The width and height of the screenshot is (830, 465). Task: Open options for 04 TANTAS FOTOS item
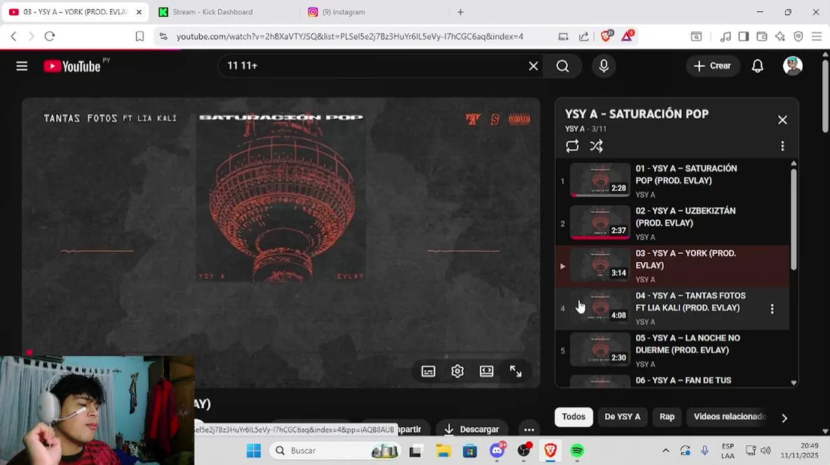pyautogui.click(x=772, y=309)
